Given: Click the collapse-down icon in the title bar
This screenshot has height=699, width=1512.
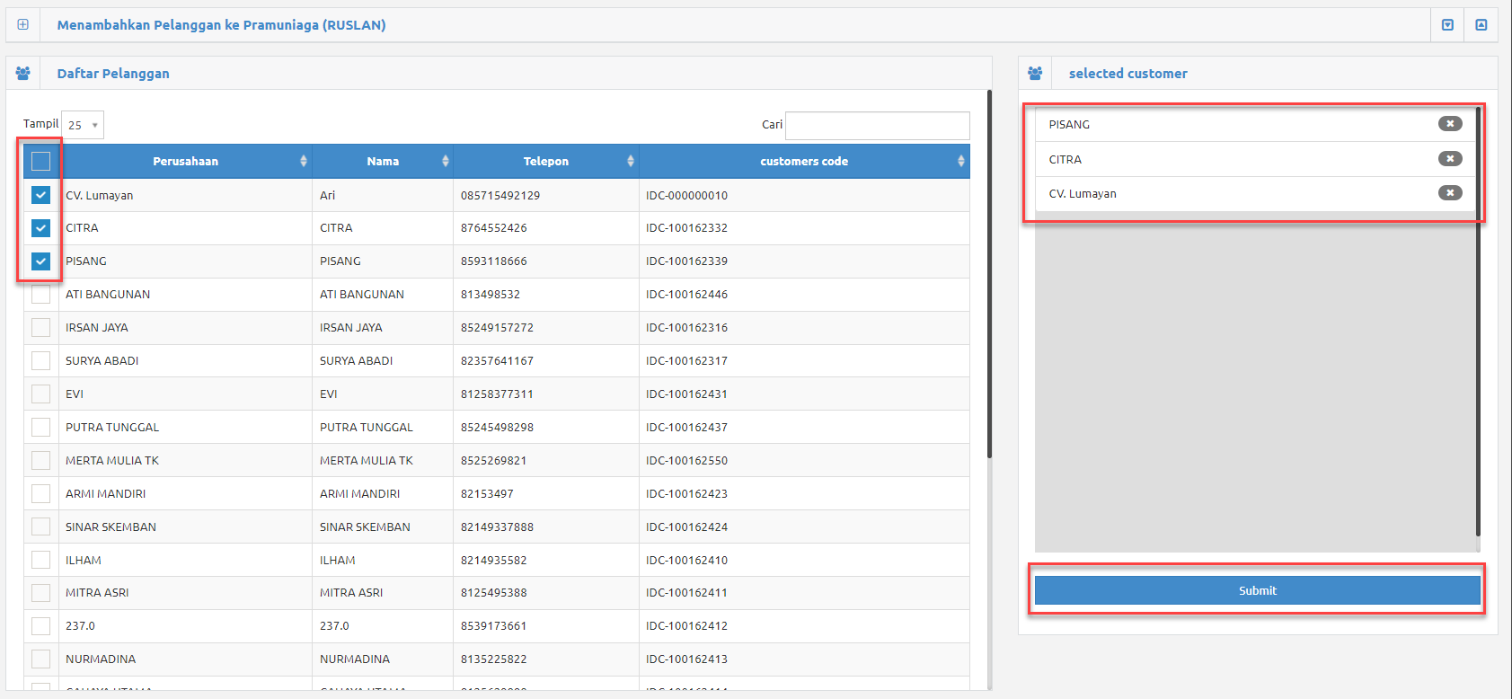Looking at the screenshot, I should point(1447,24).
